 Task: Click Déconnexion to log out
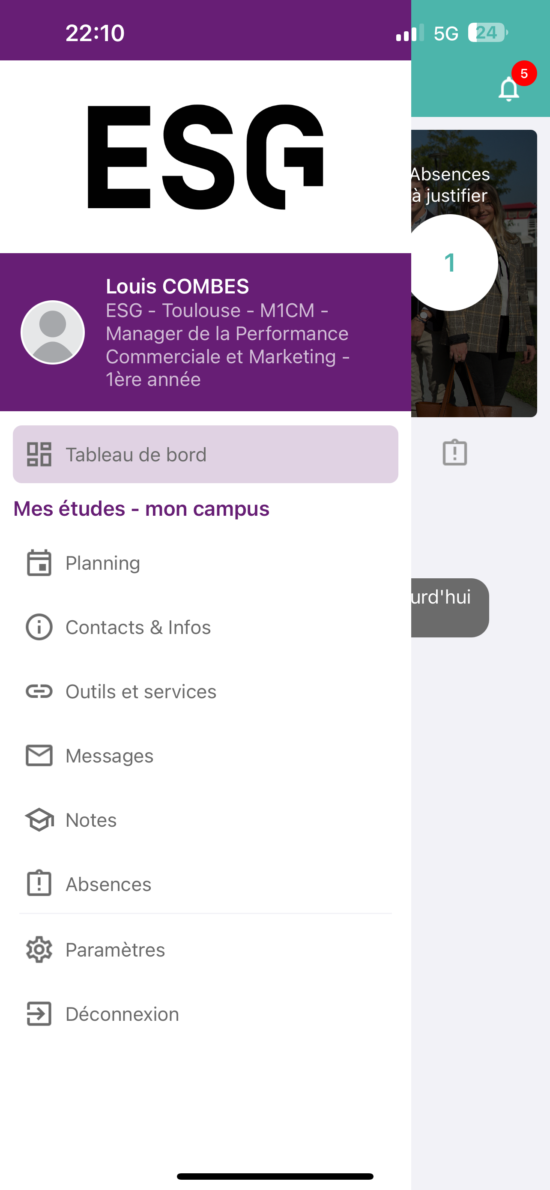pyautogui.click(x=122, y=1014)
